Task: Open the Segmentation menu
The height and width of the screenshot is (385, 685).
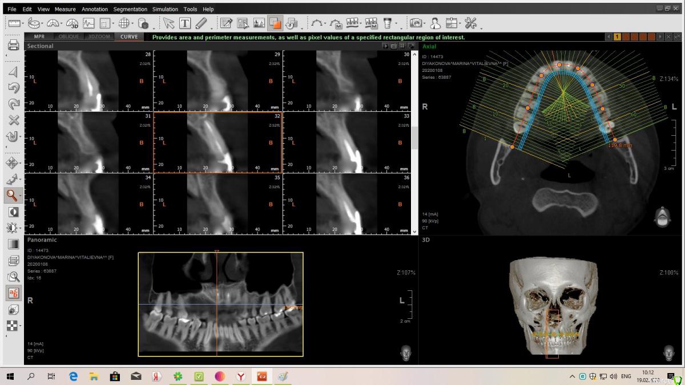Action: [x=130, y=9]
